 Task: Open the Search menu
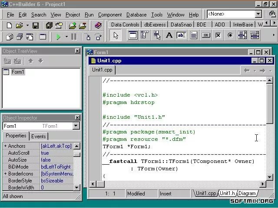(x=39, y=15)
